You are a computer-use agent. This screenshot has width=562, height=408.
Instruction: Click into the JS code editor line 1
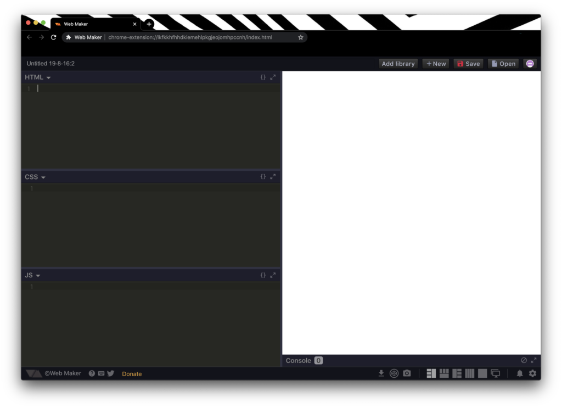158,287
